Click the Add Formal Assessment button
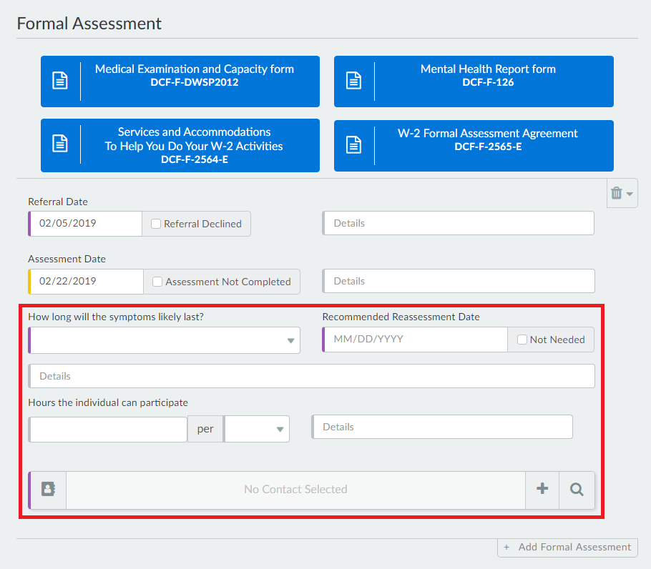The width and height of the screenshot is (651, 569). [568, 547]
